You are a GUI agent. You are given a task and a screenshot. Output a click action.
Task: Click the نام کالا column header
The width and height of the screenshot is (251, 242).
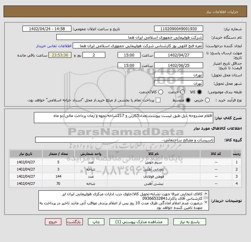[154, 154]
